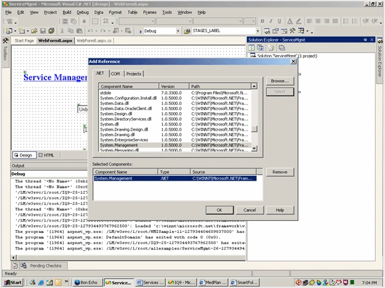The width and height of the screenshot is (385, 288).
Task: Switch to the COM tab in Add Reference
Action: tap(115, 74)
